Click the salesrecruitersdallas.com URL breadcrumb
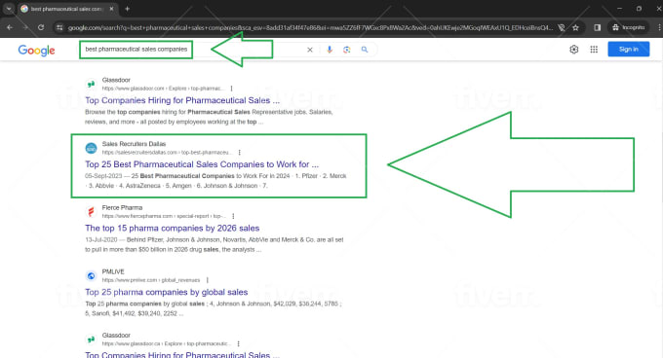 [167, 153]
